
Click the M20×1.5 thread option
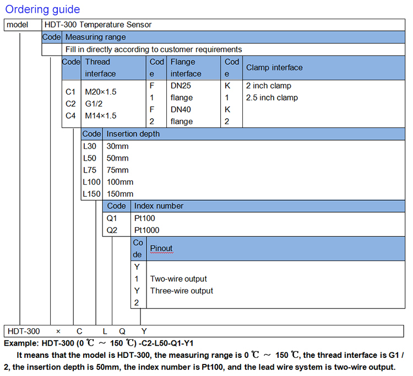pyautogui.click(x=101, y=92)
